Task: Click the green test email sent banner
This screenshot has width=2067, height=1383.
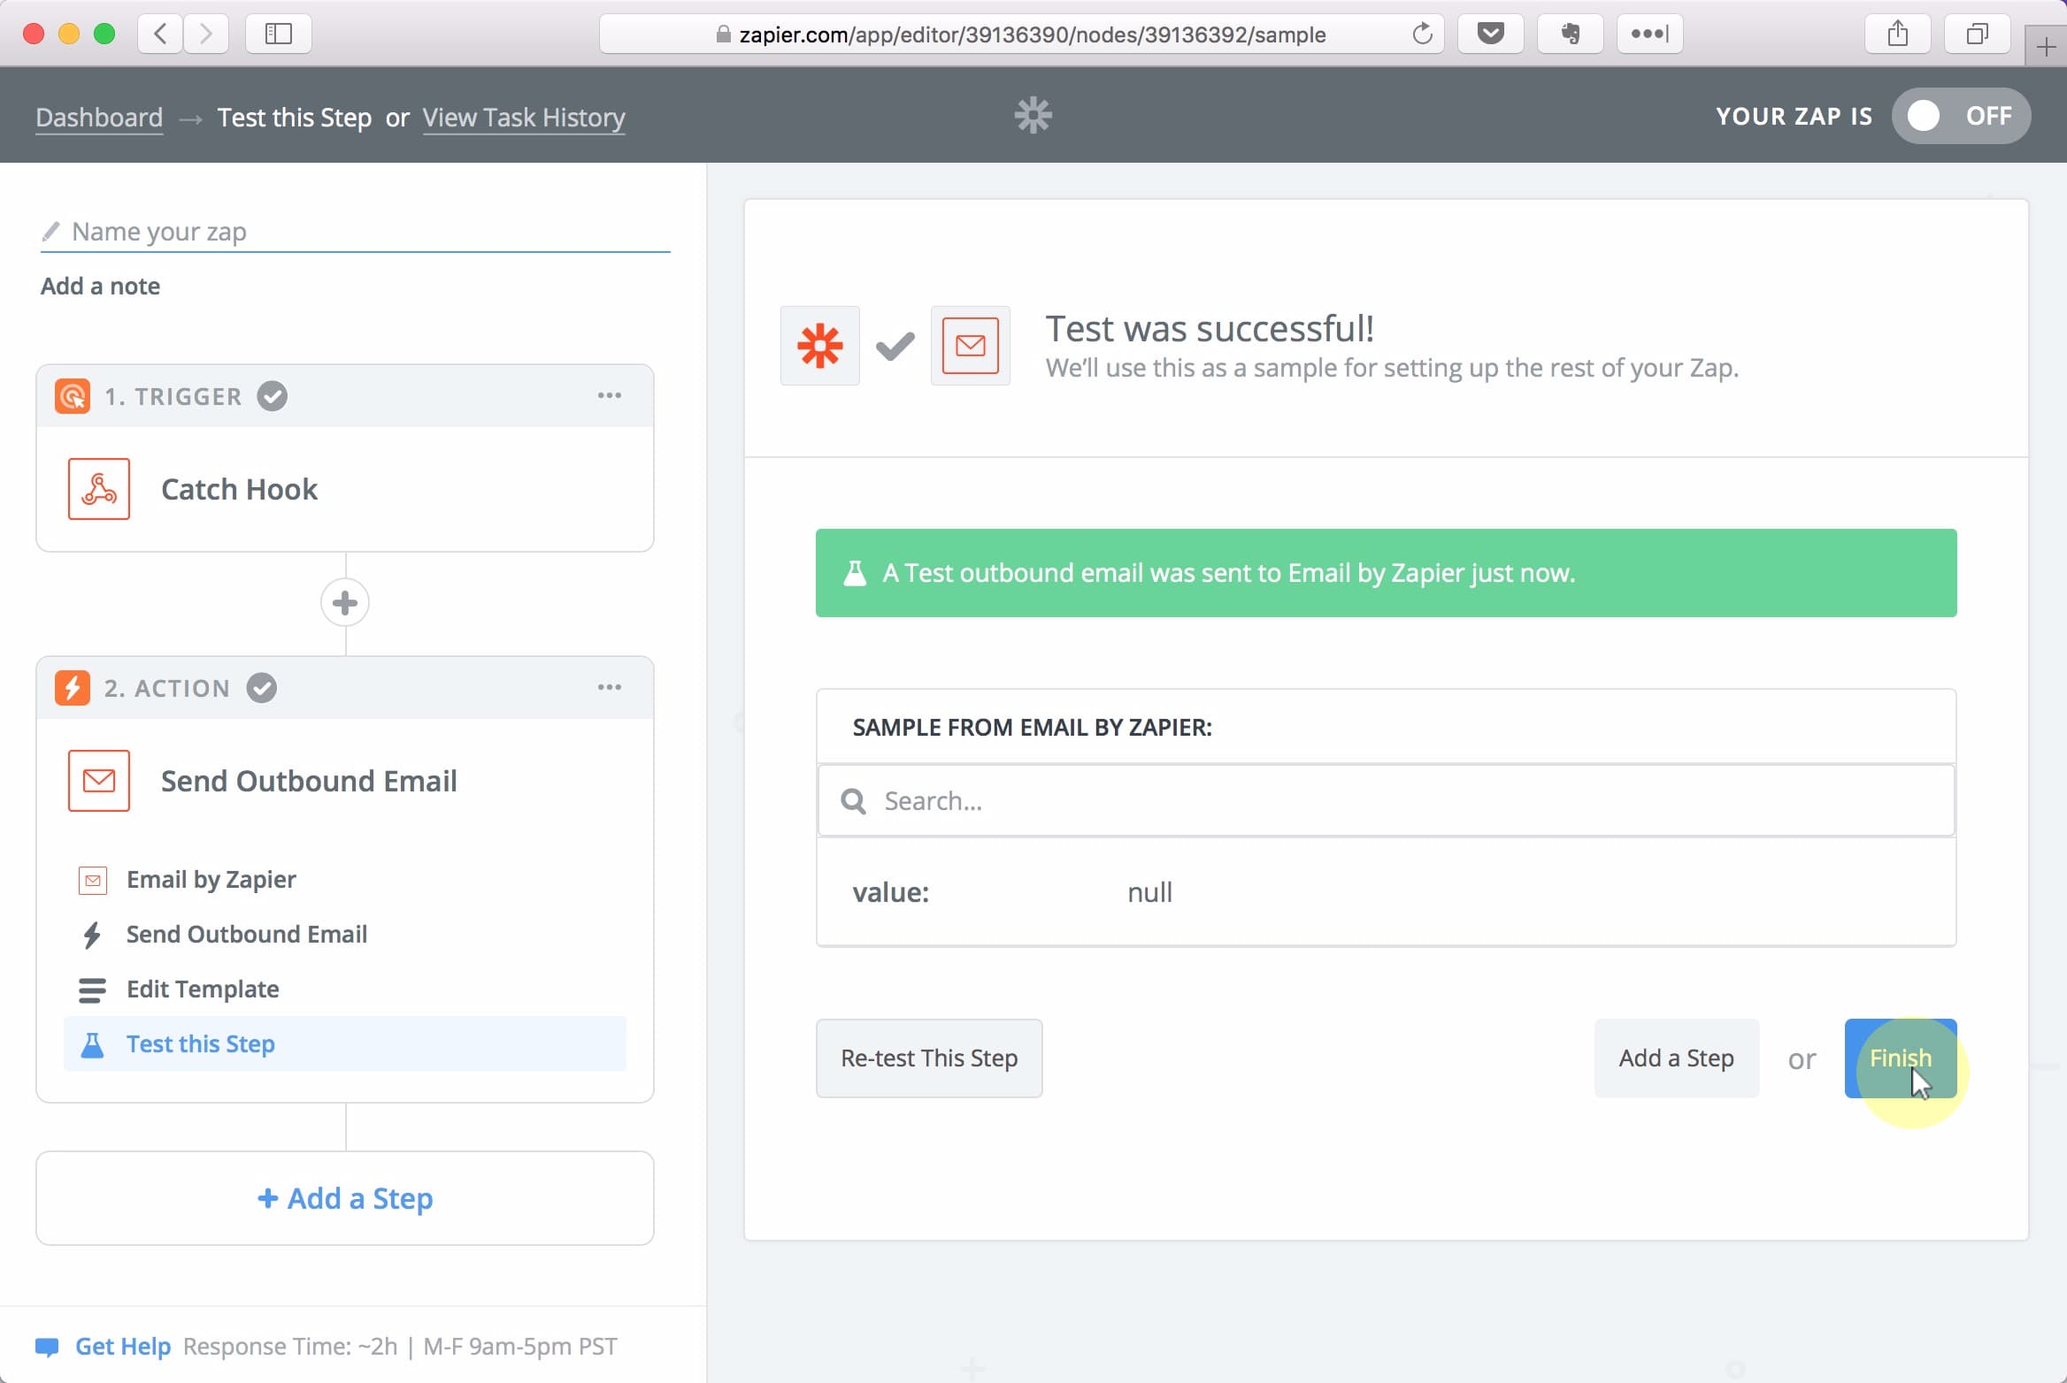Action: click(1387, 573)
